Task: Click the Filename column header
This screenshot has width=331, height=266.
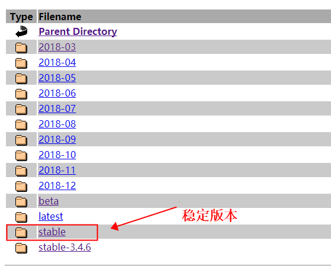Action: (x=60, y=17)
